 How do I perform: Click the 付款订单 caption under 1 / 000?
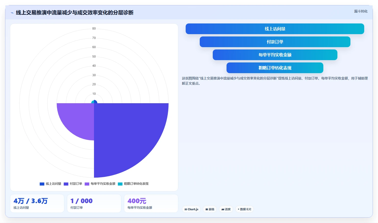tap(77, 208)
